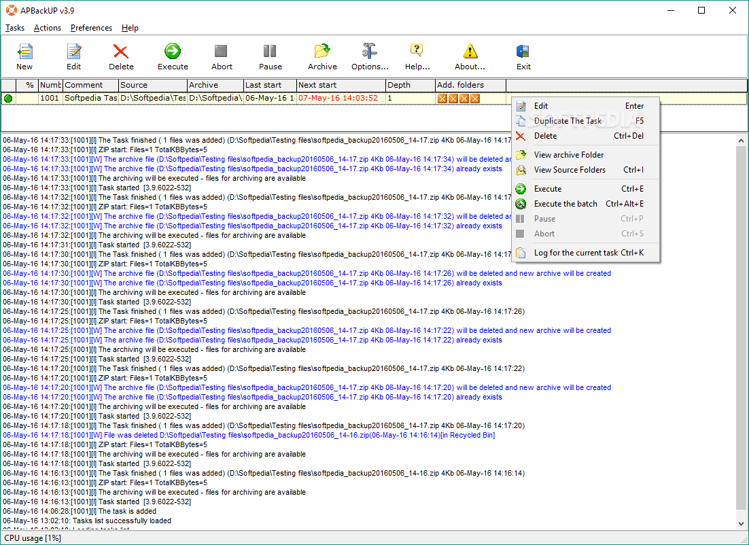Open Options from the toolbar
Image resolution: width=749 pixels, height=545 pixels.
click(370, 56)
